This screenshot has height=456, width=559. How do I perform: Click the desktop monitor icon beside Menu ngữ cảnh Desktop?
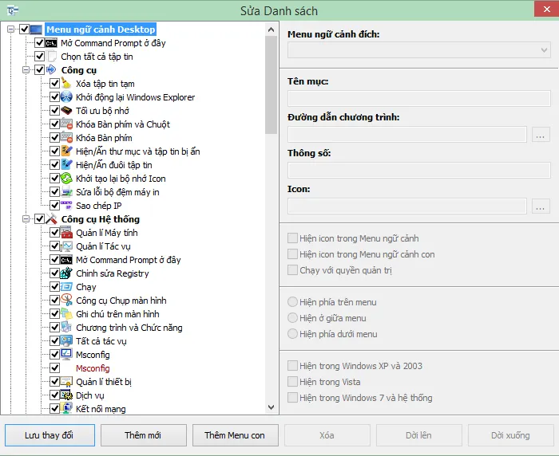[37, 29]
